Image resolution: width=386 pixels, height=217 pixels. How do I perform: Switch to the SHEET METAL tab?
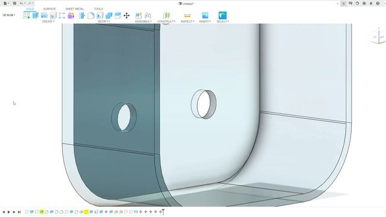click(x=75, y=9)
